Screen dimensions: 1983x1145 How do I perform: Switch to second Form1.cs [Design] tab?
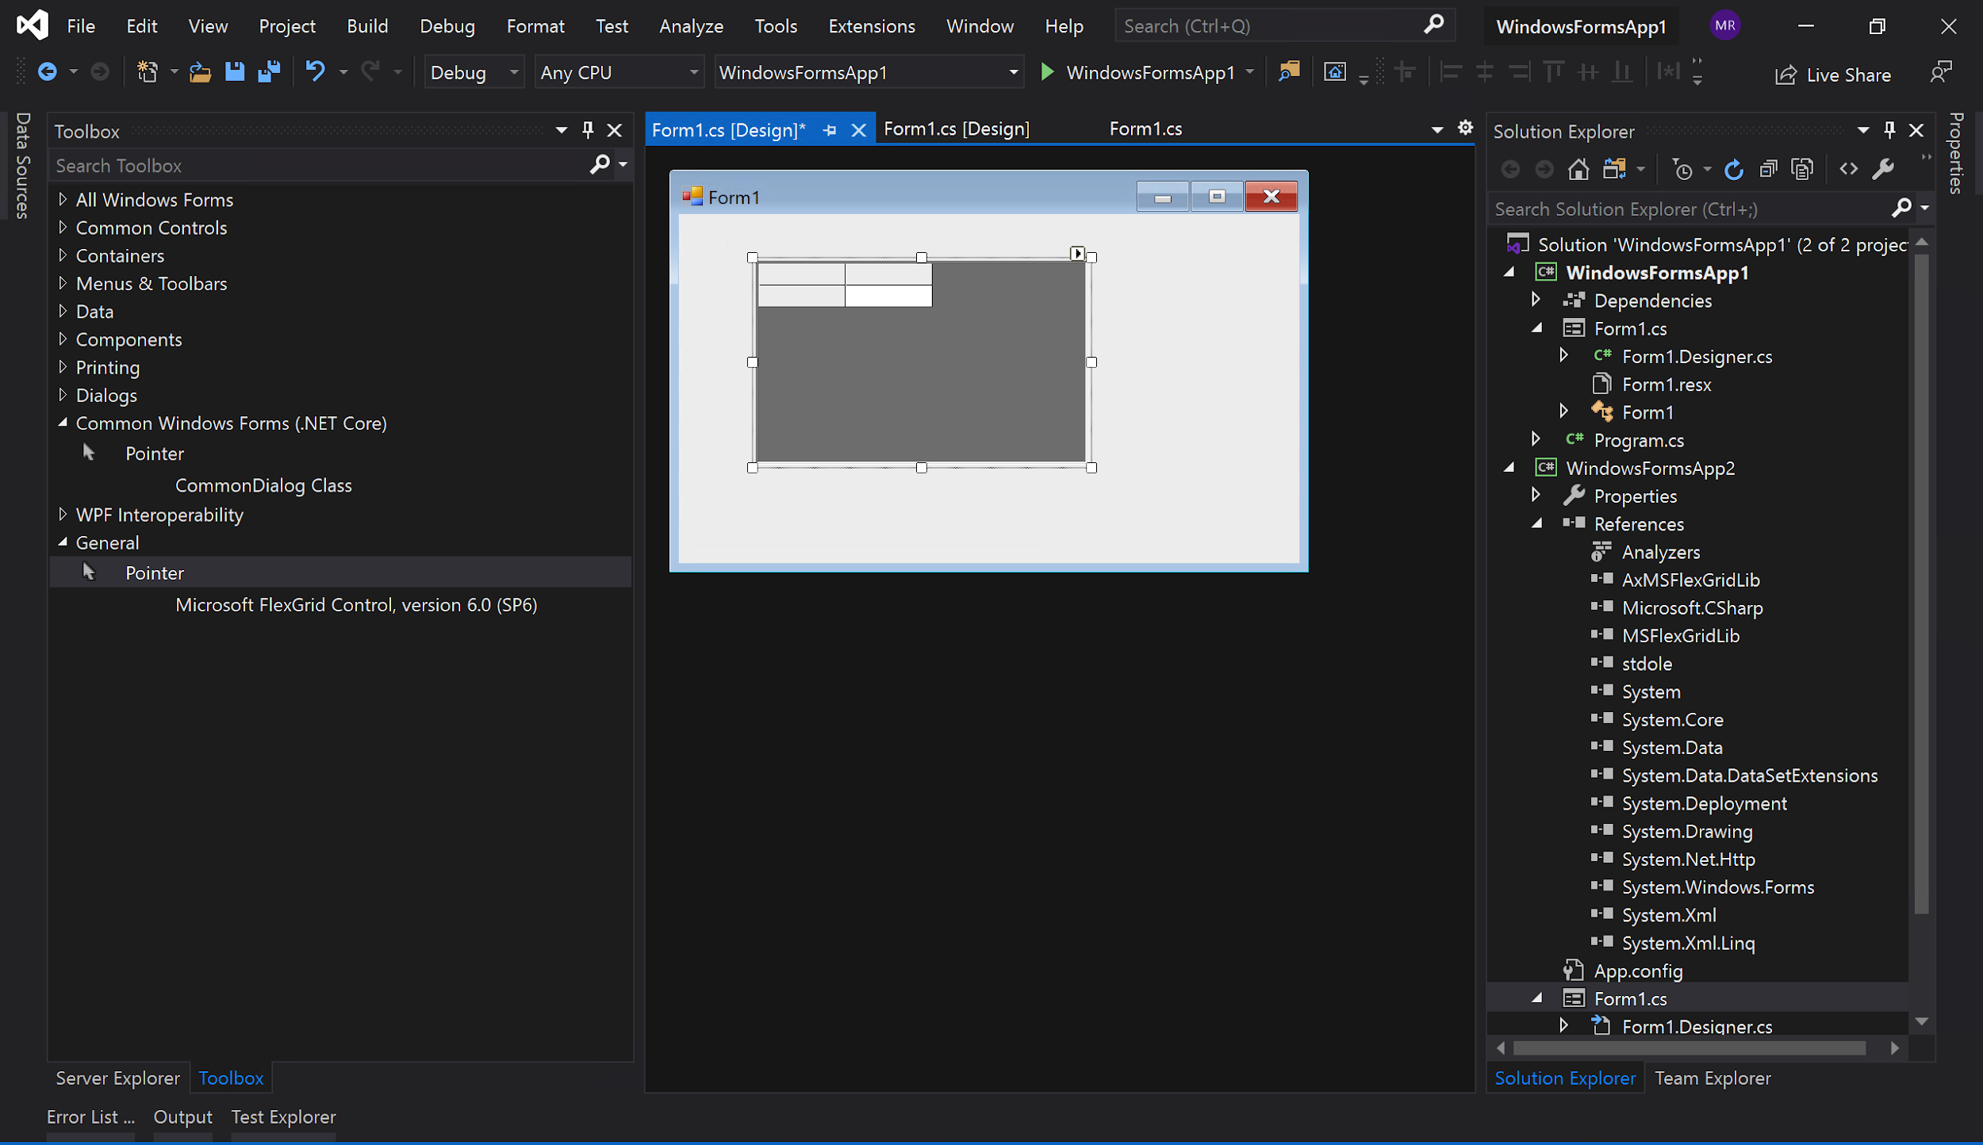pos(957,128)
